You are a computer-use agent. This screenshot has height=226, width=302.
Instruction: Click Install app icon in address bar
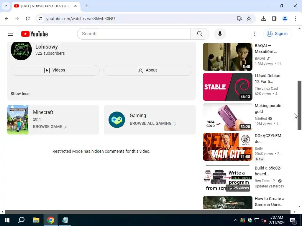[x=239, y=19]
